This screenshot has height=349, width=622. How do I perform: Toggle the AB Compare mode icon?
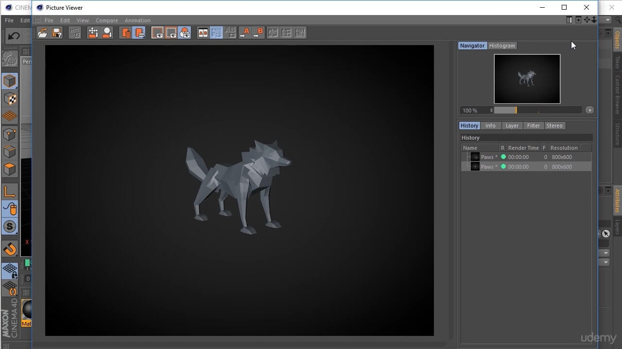203,32
